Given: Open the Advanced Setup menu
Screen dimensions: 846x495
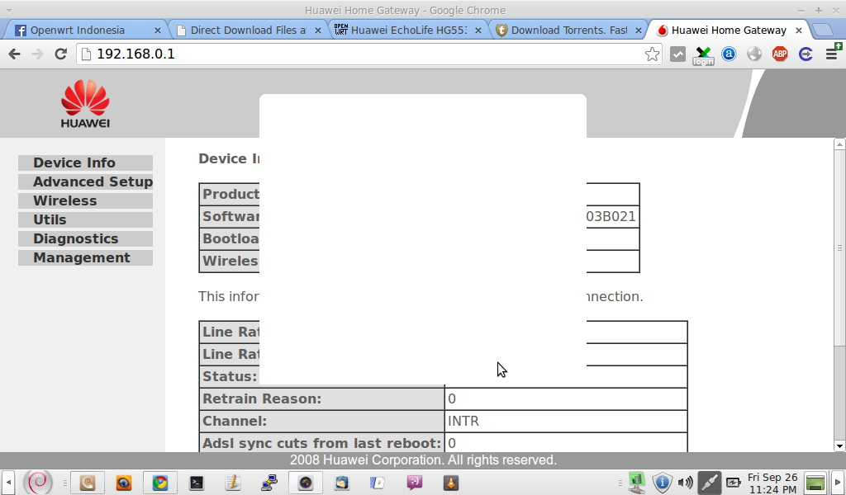Looking at the screenshot, I should 85,181.
